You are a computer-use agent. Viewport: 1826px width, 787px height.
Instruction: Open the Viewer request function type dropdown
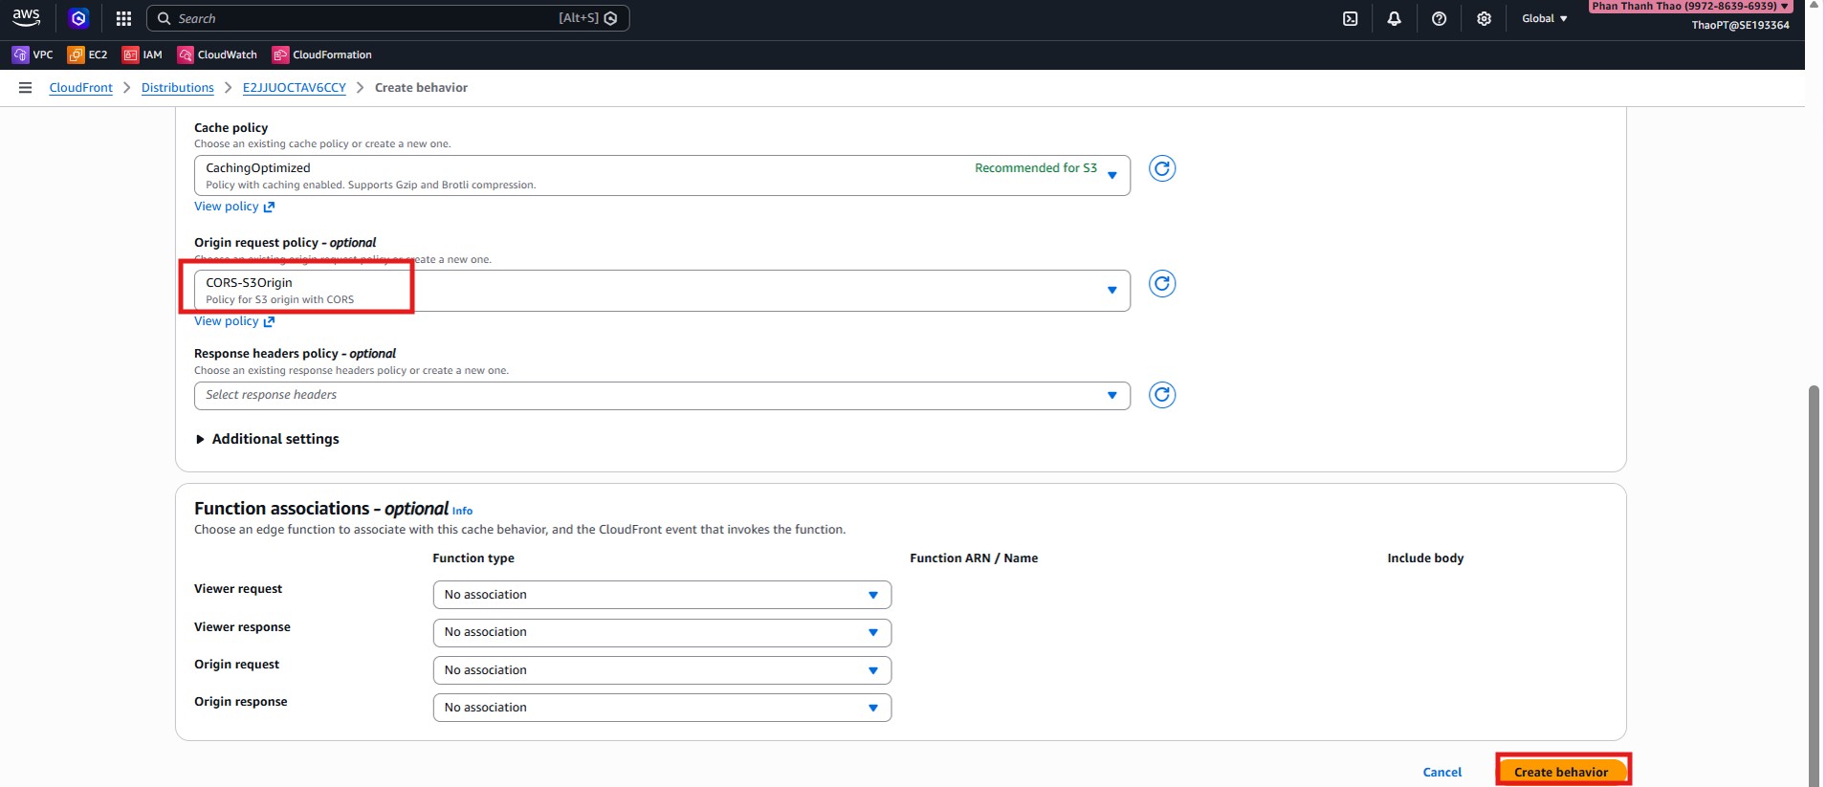click(x=661, y=595)
